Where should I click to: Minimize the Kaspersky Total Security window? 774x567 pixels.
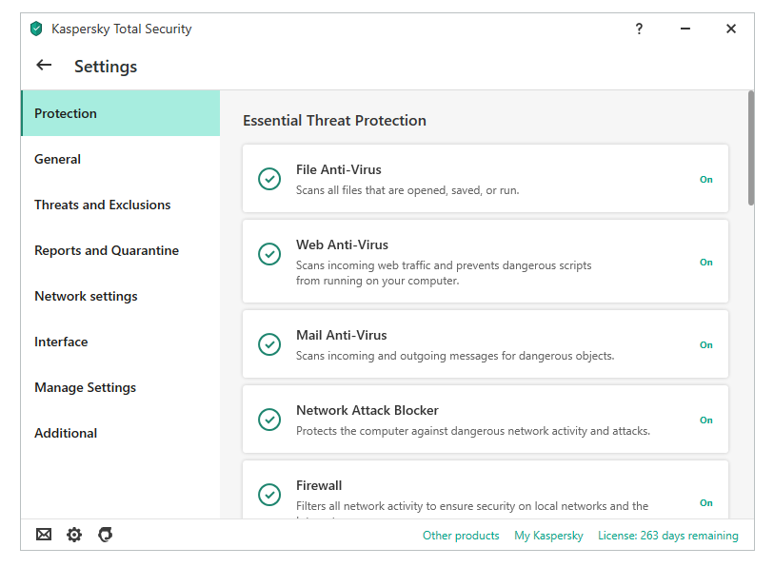pyautogui.click(x=685, y=29)
